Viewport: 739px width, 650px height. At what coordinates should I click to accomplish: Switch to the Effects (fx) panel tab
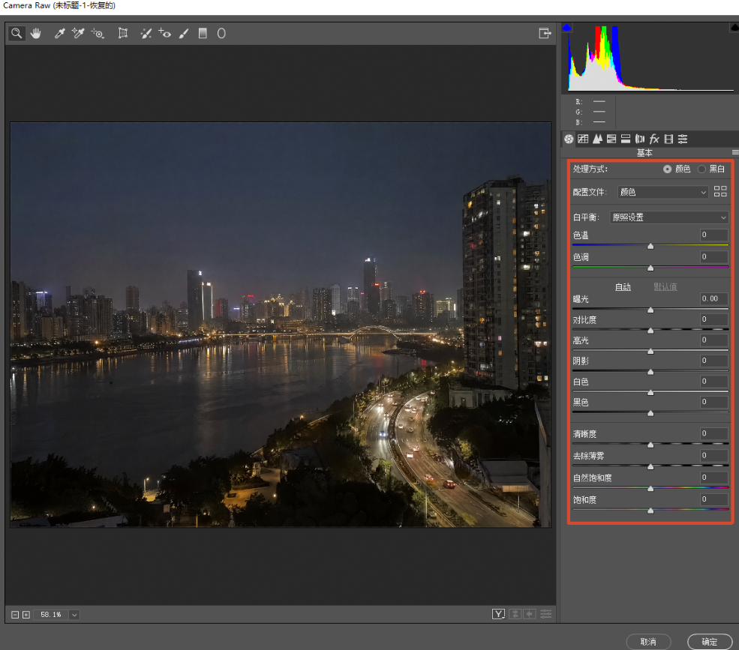[654, 139]
